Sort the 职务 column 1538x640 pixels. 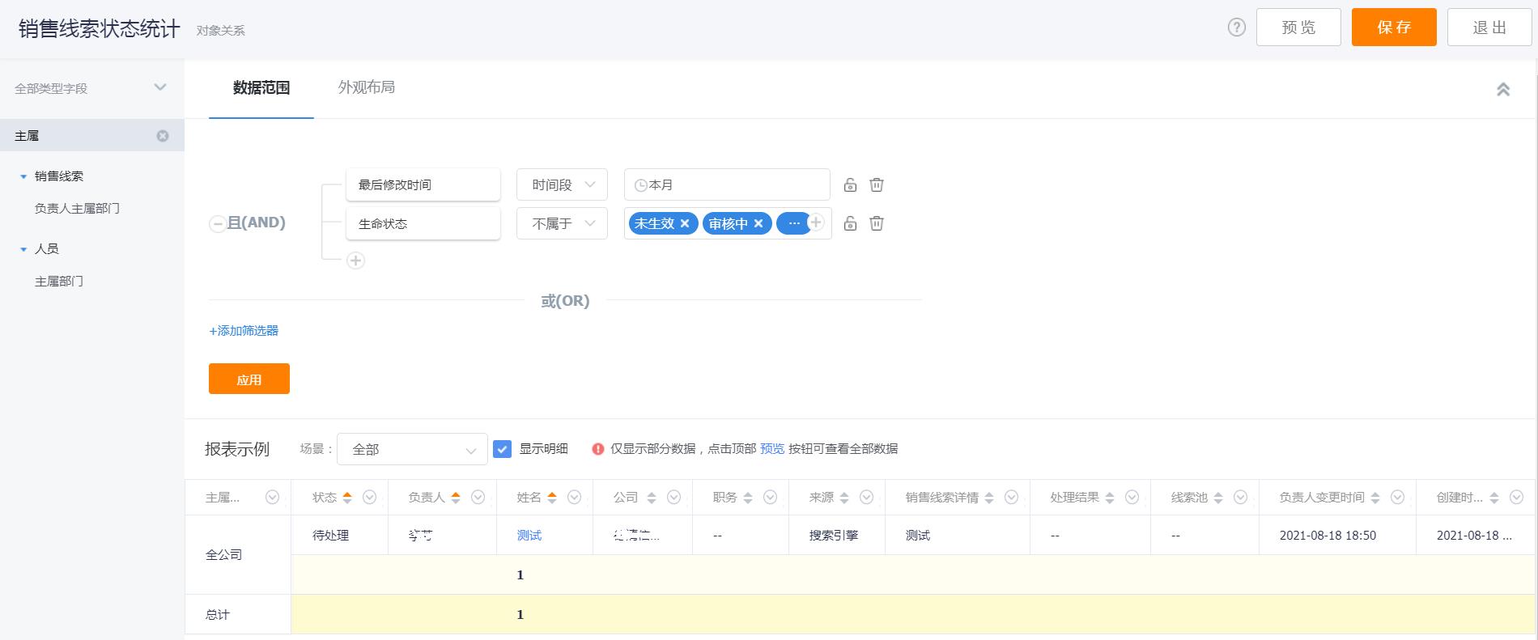tap(748, 498)
